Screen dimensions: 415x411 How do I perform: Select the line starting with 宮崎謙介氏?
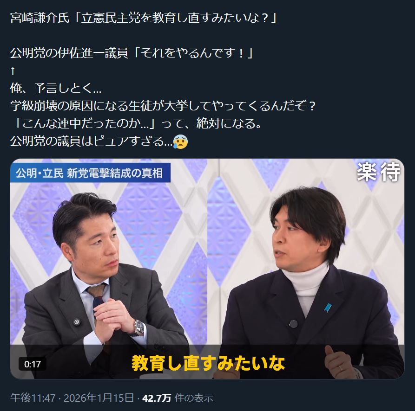click(144, 18)
